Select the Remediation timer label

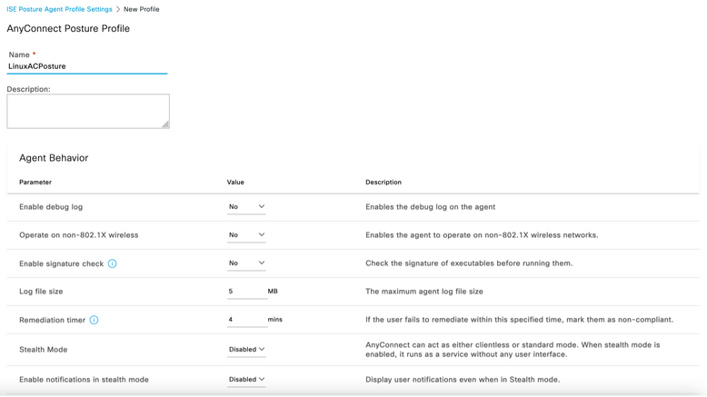(53, 320)
